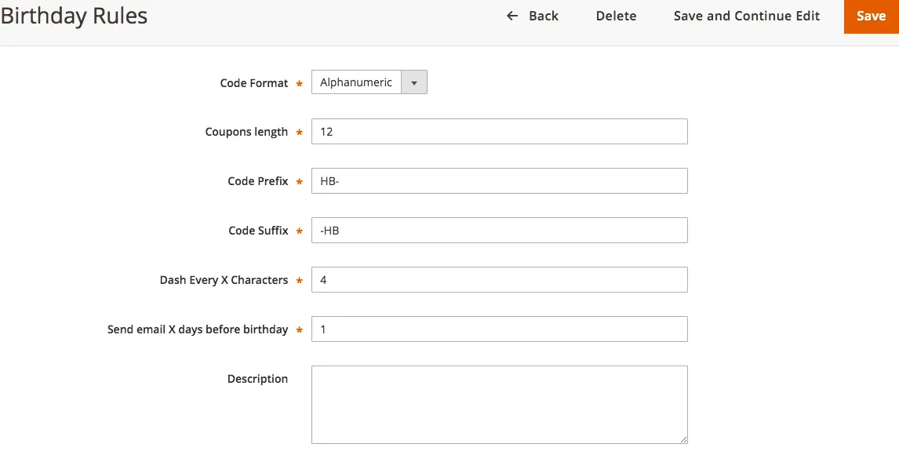Go Back using the Back text link

click(x=544, y=16)
